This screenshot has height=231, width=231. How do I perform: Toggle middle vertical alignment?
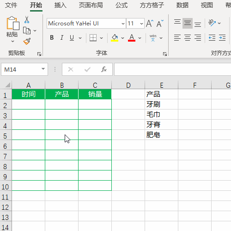(188, 23)
